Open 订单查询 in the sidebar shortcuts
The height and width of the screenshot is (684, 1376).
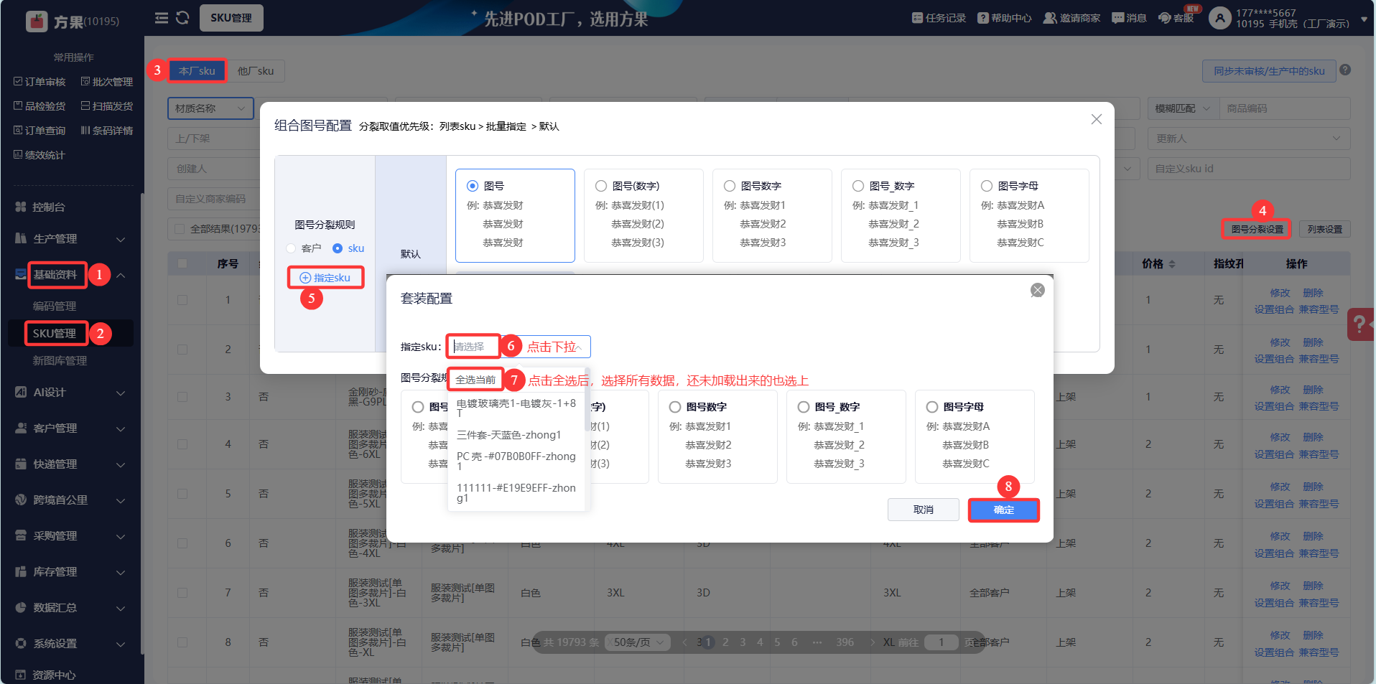(39, 131)
